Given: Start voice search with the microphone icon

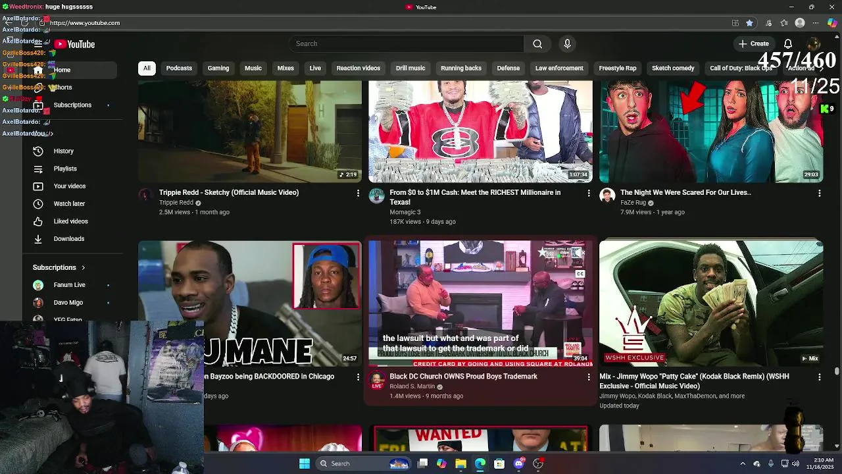Looking at the screenshot, I should coord(567,43).
